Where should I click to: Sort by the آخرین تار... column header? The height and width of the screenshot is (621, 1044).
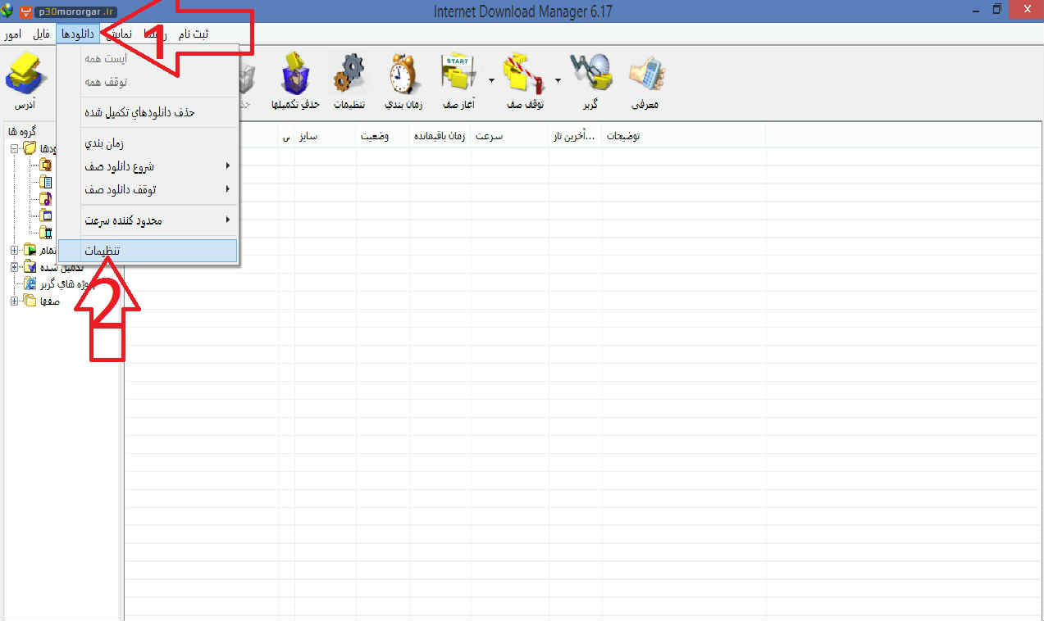(575, 136)
